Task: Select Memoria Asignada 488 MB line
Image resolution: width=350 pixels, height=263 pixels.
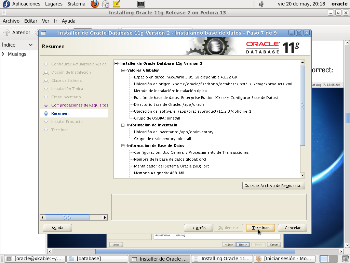Action: [x=159, y=173]
